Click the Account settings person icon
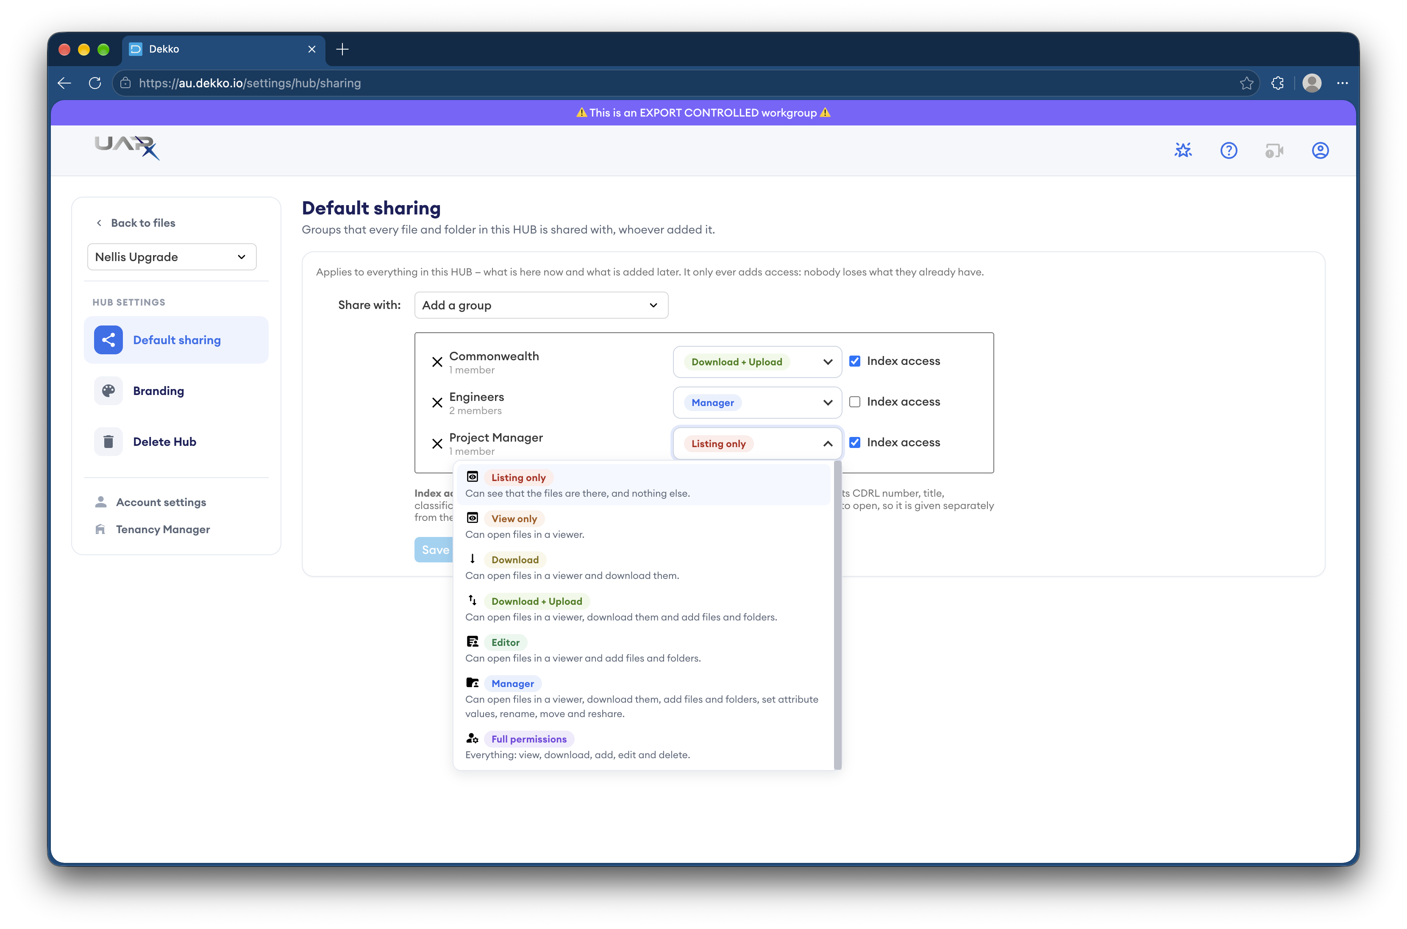The width and height of the screenshot is (1407, 929). [x=101, y=502]
